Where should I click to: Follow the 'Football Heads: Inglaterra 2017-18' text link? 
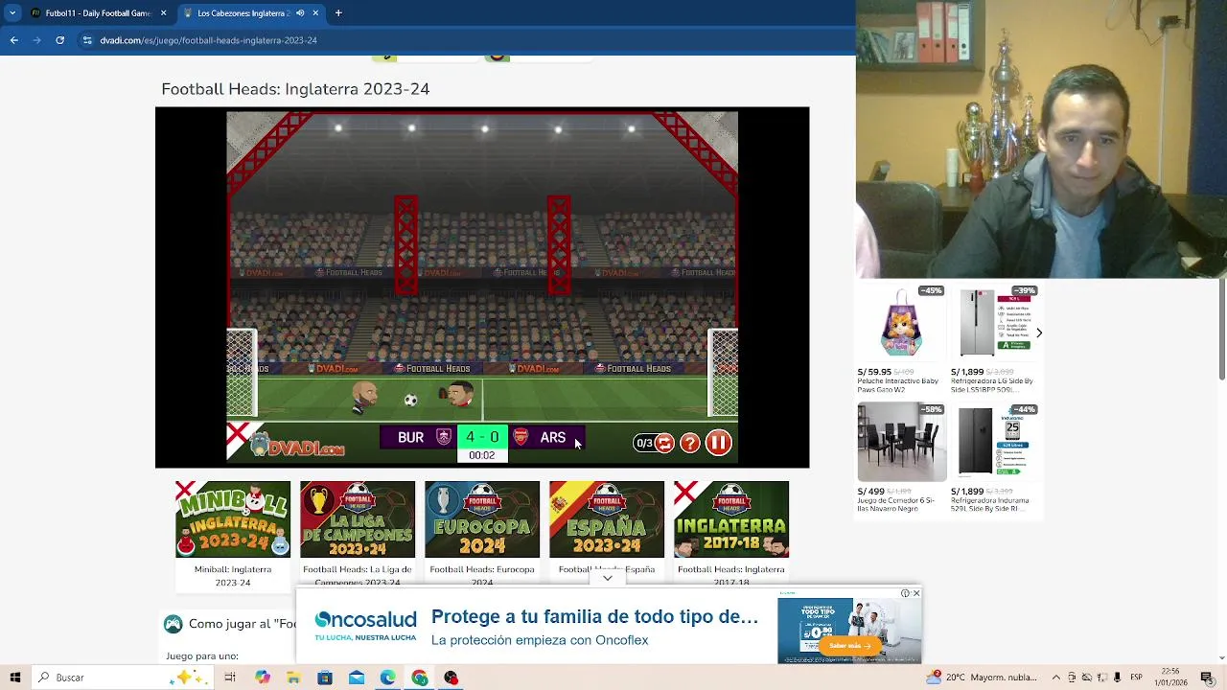731,575
